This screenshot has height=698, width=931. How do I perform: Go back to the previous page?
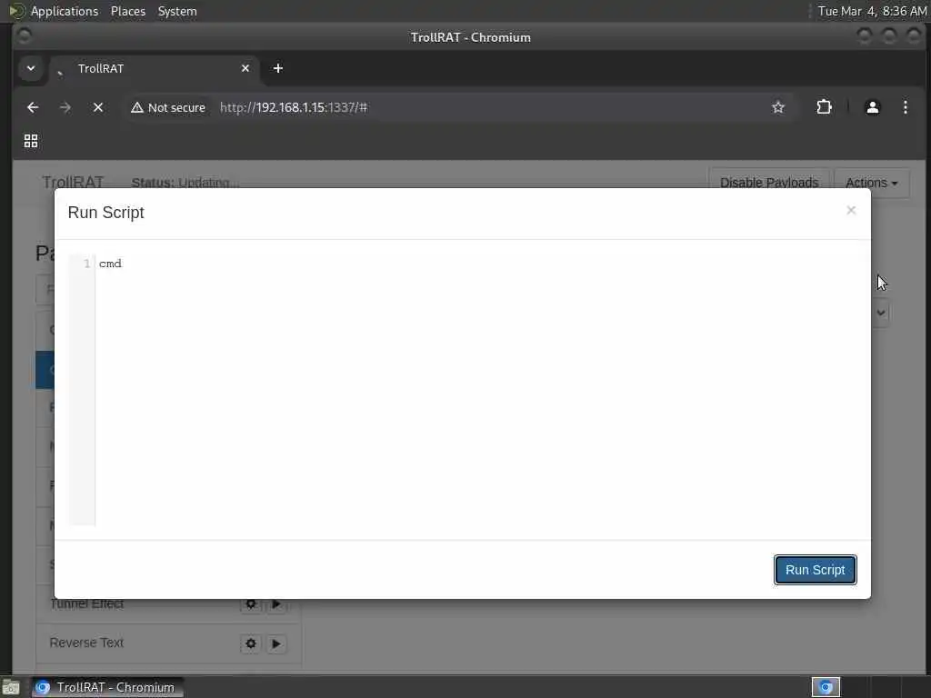click(x=33, y=107)
